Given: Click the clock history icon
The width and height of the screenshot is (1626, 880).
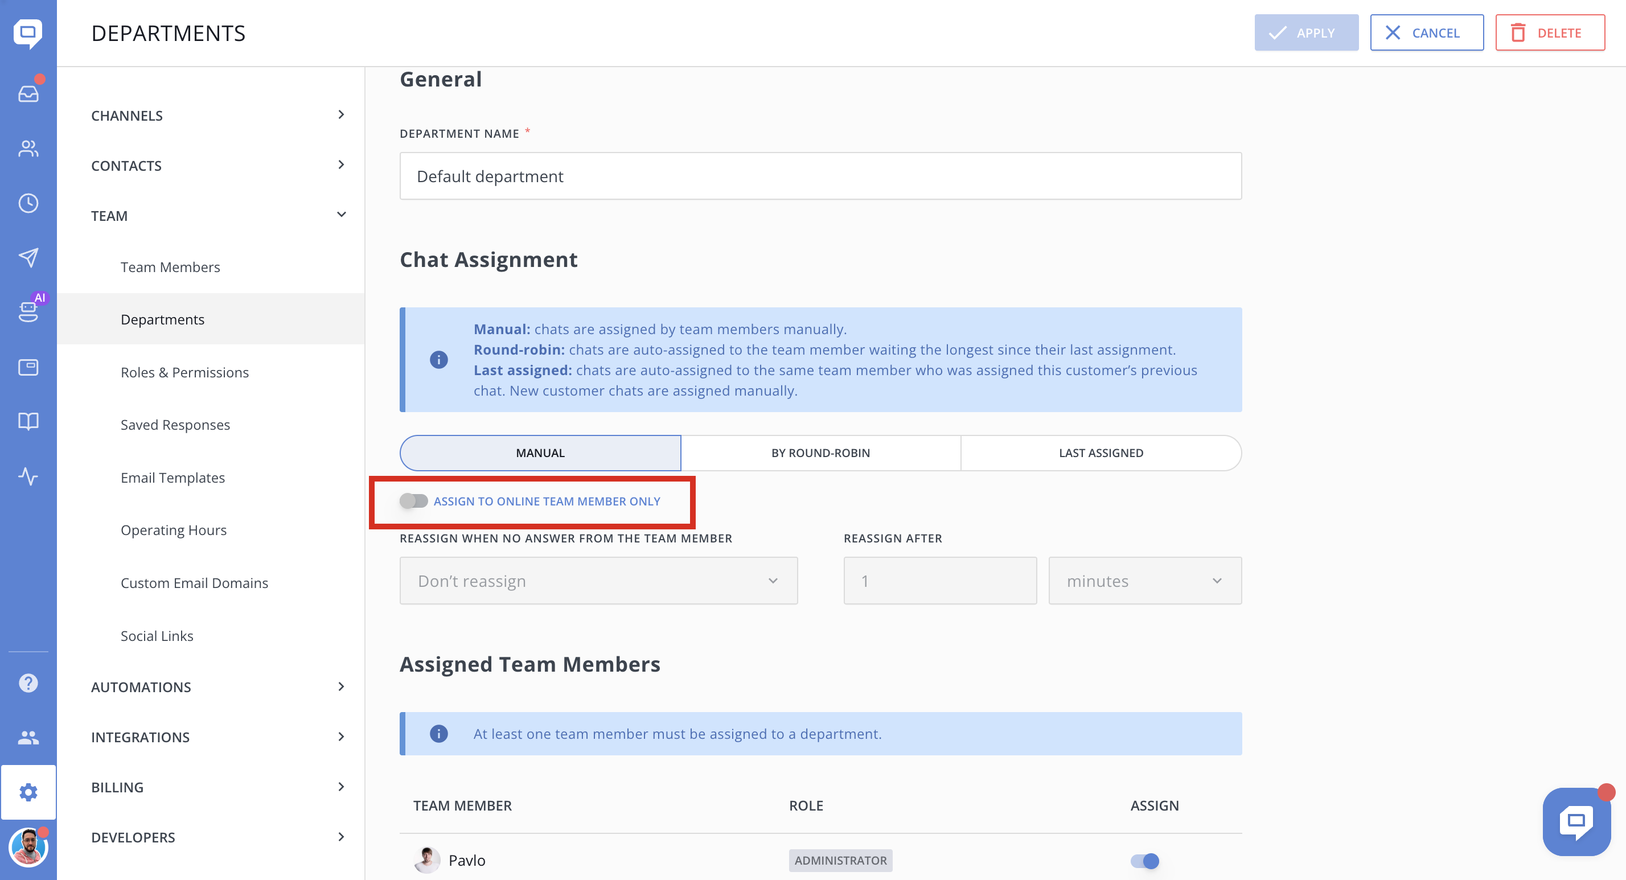Looking at the screenshot, I should pos(28,203).
